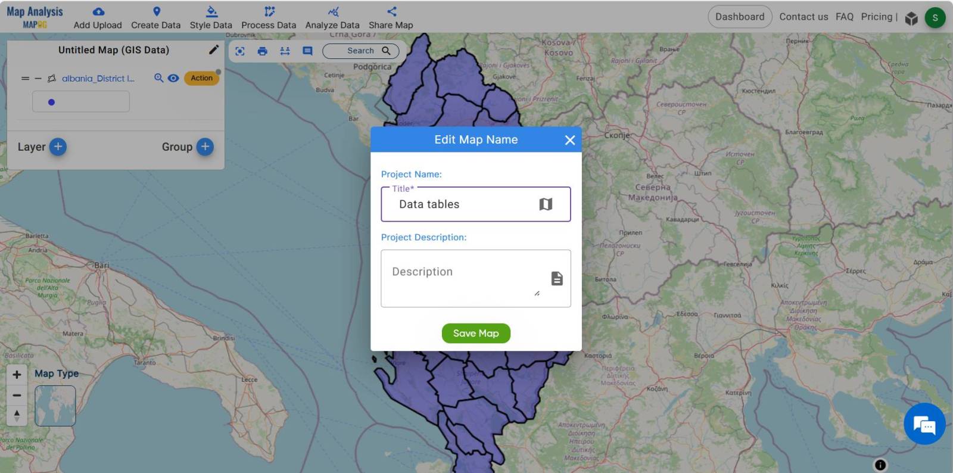This screenshot has height=473, width=953.
Task: Click the locate/focus extent icon
Action: coord(240,51)
